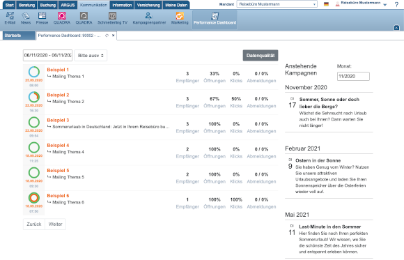Open the Presse toolbar icon
The image size is (404, 260).
[42, 18]
